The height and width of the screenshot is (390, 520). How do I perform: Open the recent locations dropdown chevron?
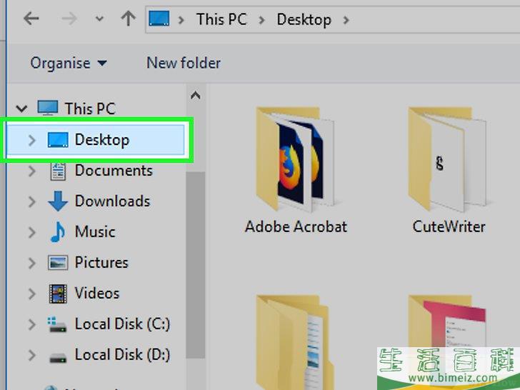(x=99, y=19)
